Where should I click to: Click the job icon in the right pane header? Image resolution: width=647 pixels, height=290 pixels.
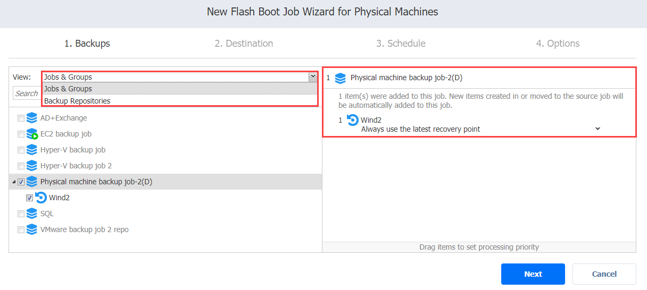click(x=341, y=78)
